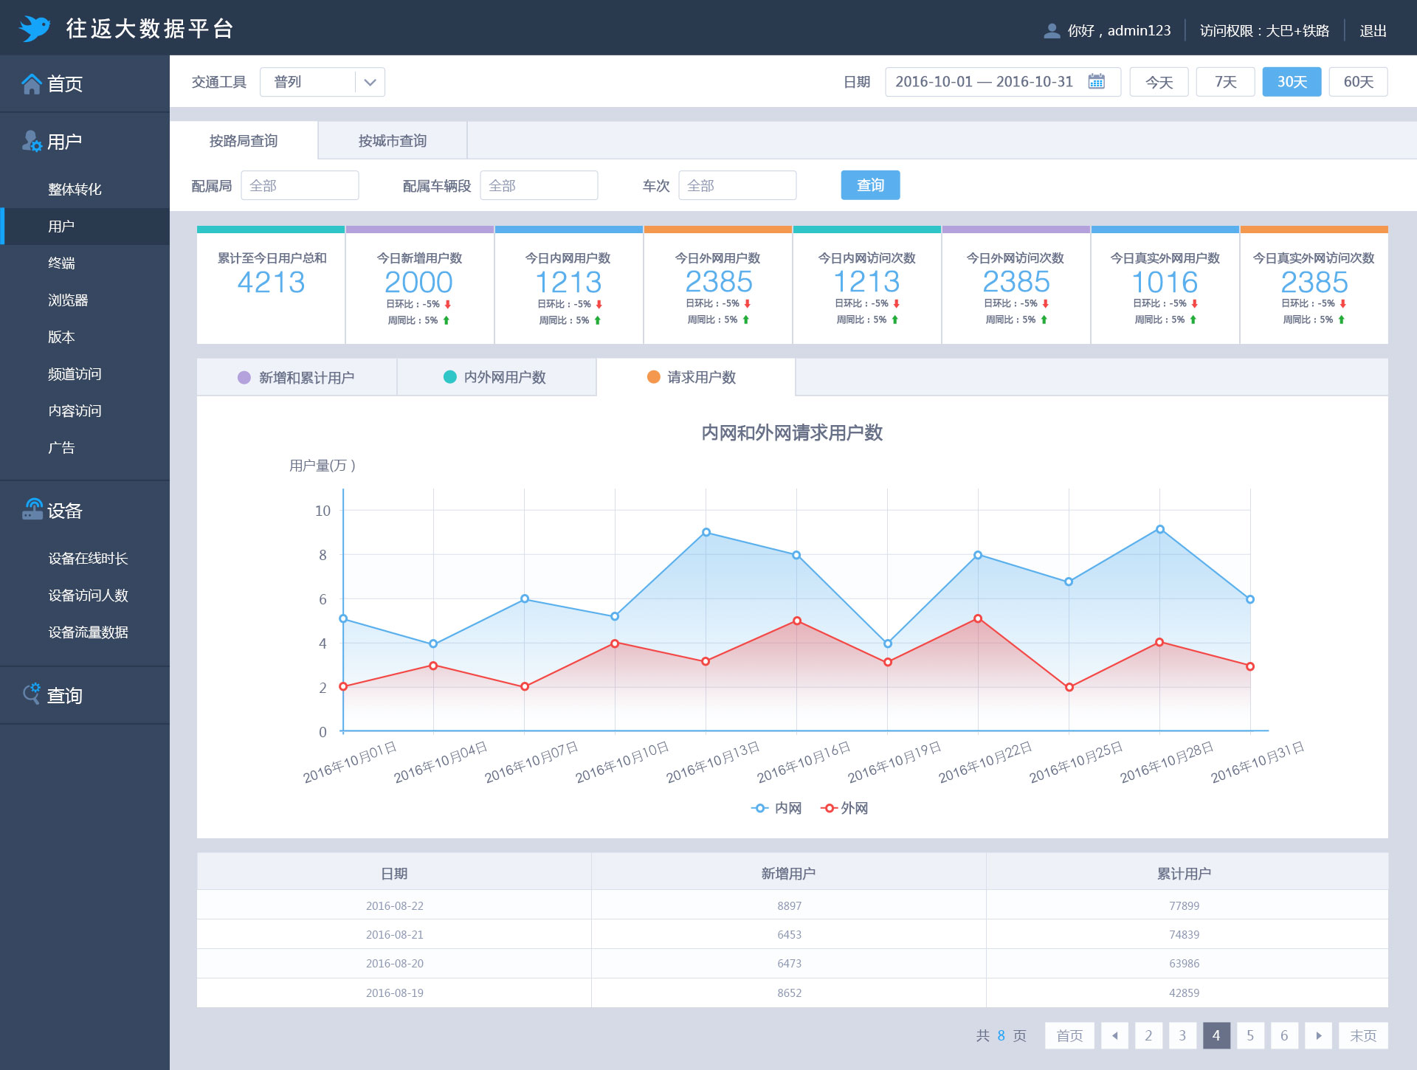
Task: Open the calendar icon in date field
Action: tap(1097, 81)
